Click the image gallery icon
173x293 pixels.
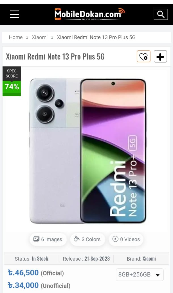pyautogui.click(x=36, y=239)
